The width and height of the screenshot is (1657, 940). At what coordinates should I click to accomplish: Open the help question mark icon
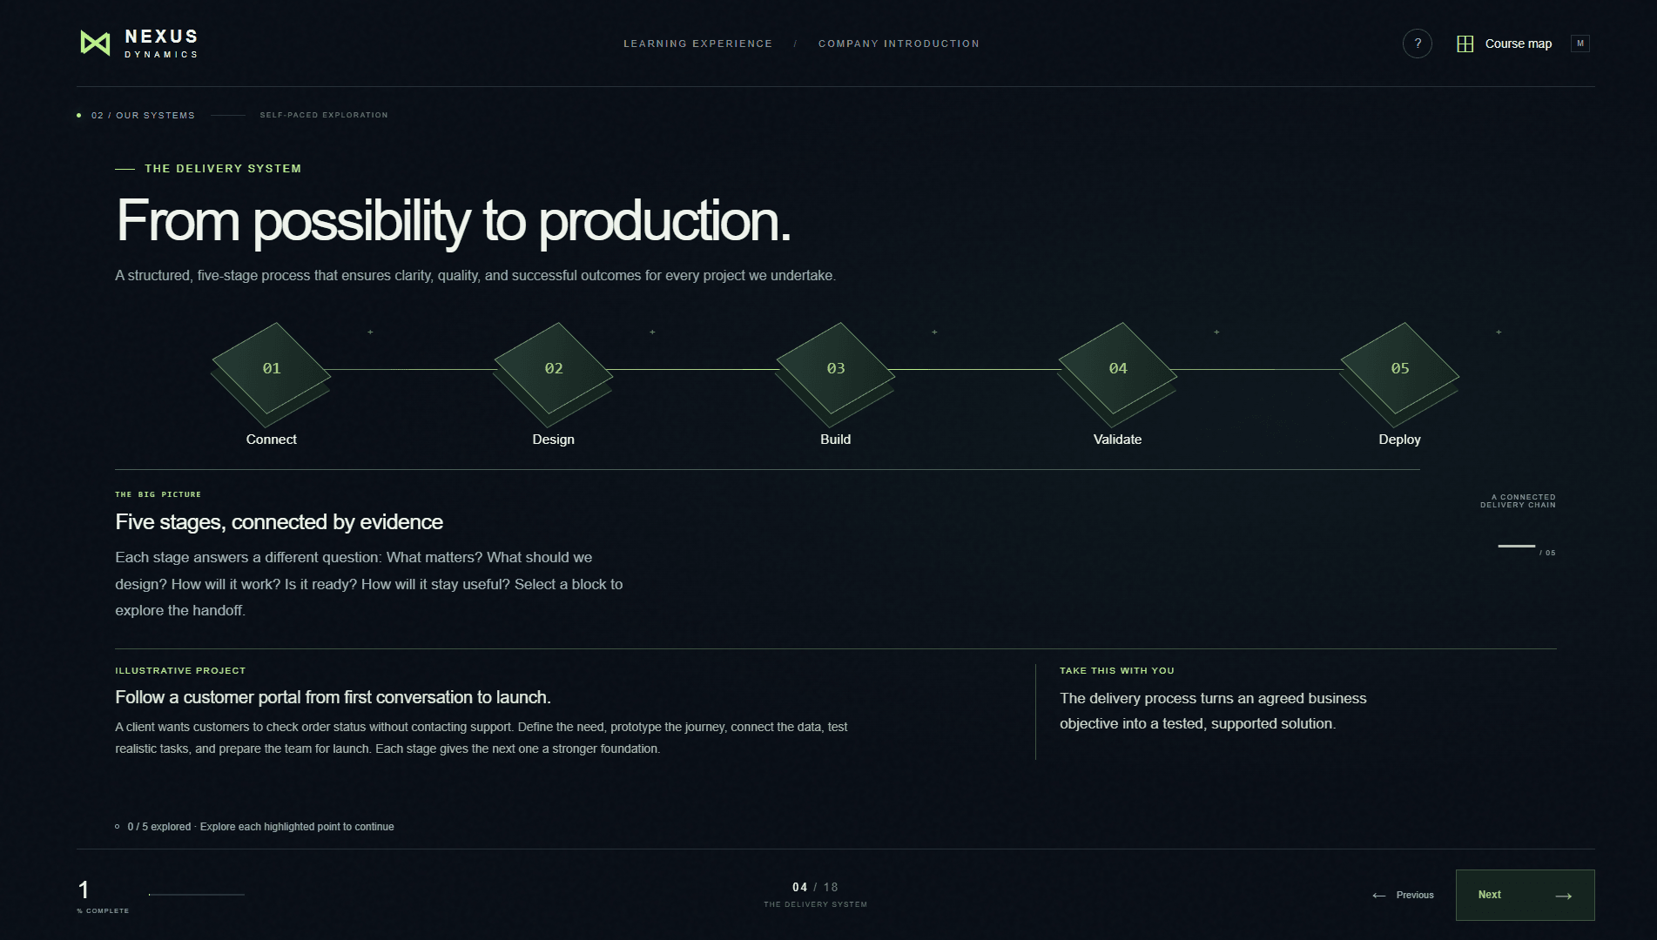(x=1418, y=44)
